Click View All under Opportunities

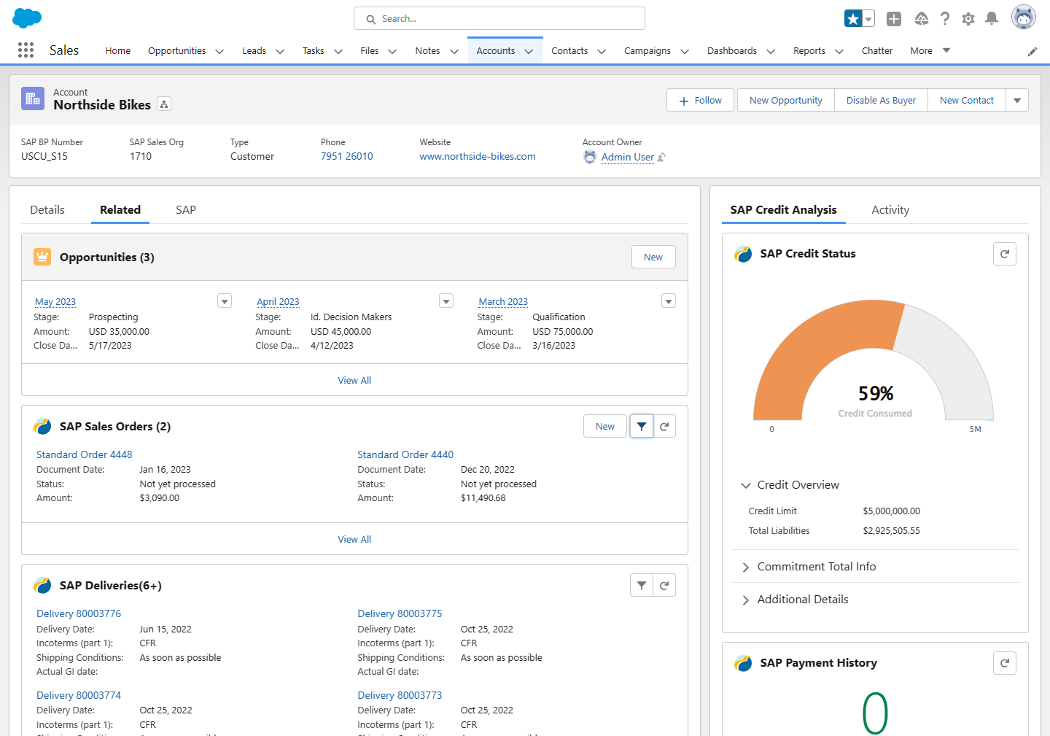[354, 380]
